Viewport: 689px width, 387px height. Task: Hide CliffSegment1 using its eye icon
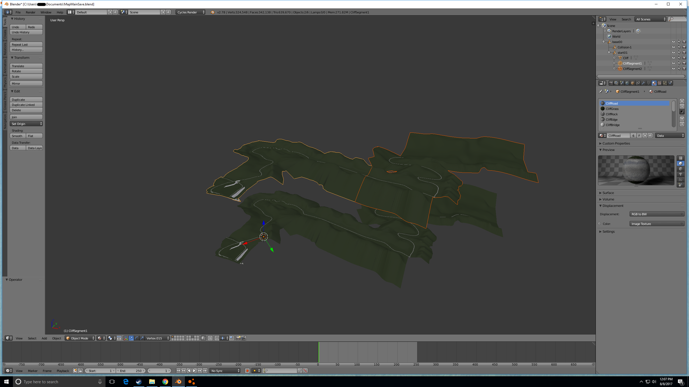(673, 63)
